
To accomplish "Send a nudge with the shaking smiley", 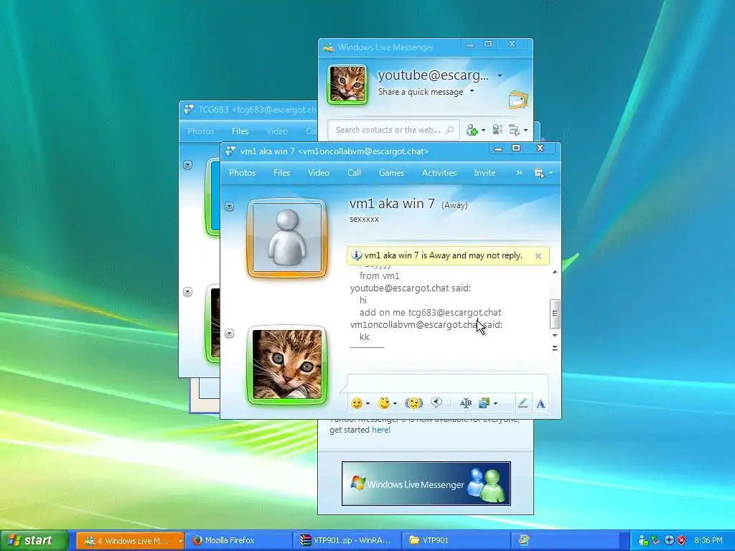I will click(x=414, y=403).
